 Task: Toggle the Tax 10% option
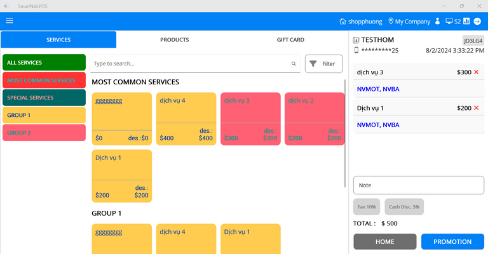(x=367, y=207)
